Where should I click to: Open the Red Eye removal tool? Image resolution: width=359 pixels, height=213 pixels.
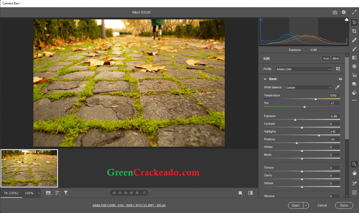[354, 75]
